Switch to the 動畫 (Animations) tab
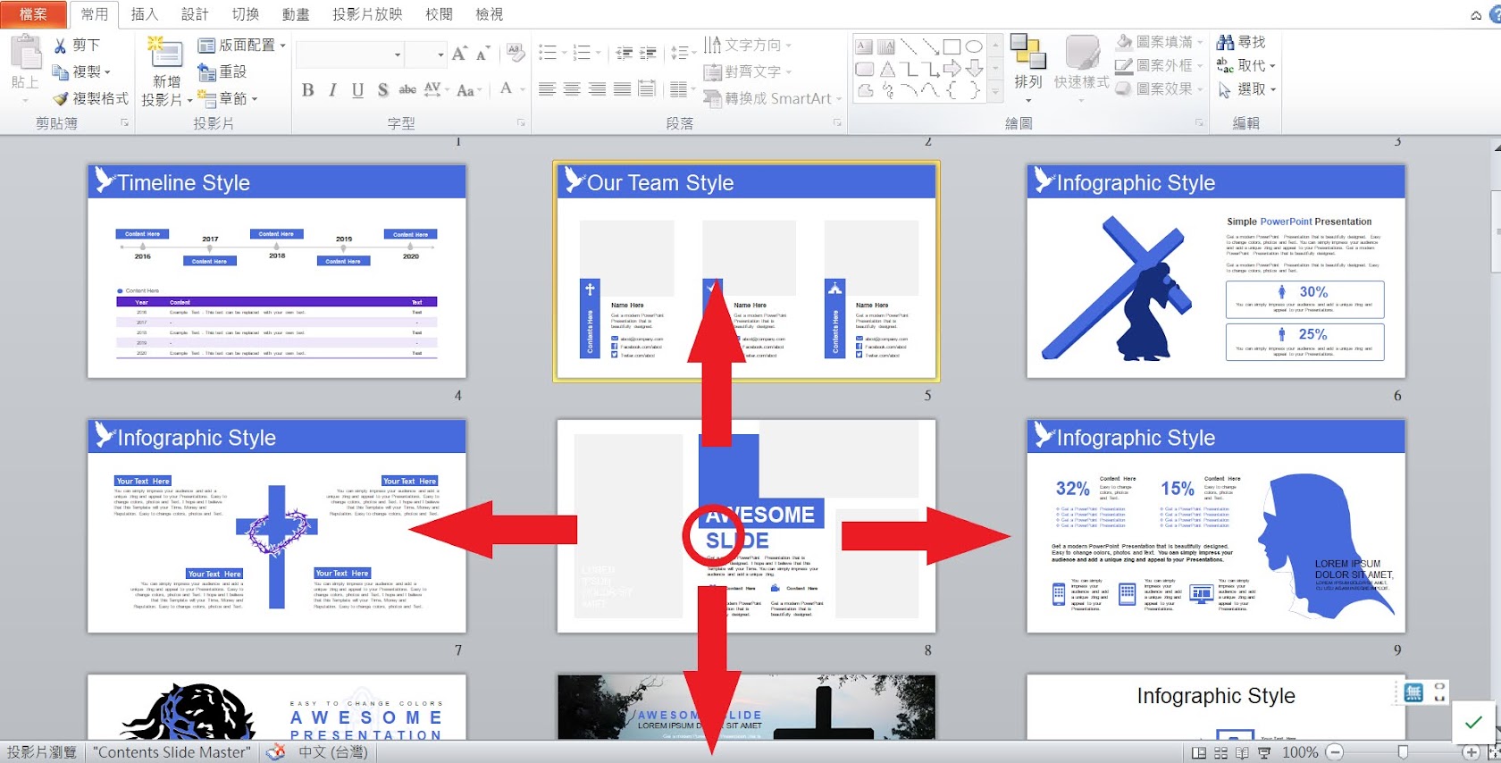Screen dimensions: 1501x763 pyautogui.click(x=296, y=14)
